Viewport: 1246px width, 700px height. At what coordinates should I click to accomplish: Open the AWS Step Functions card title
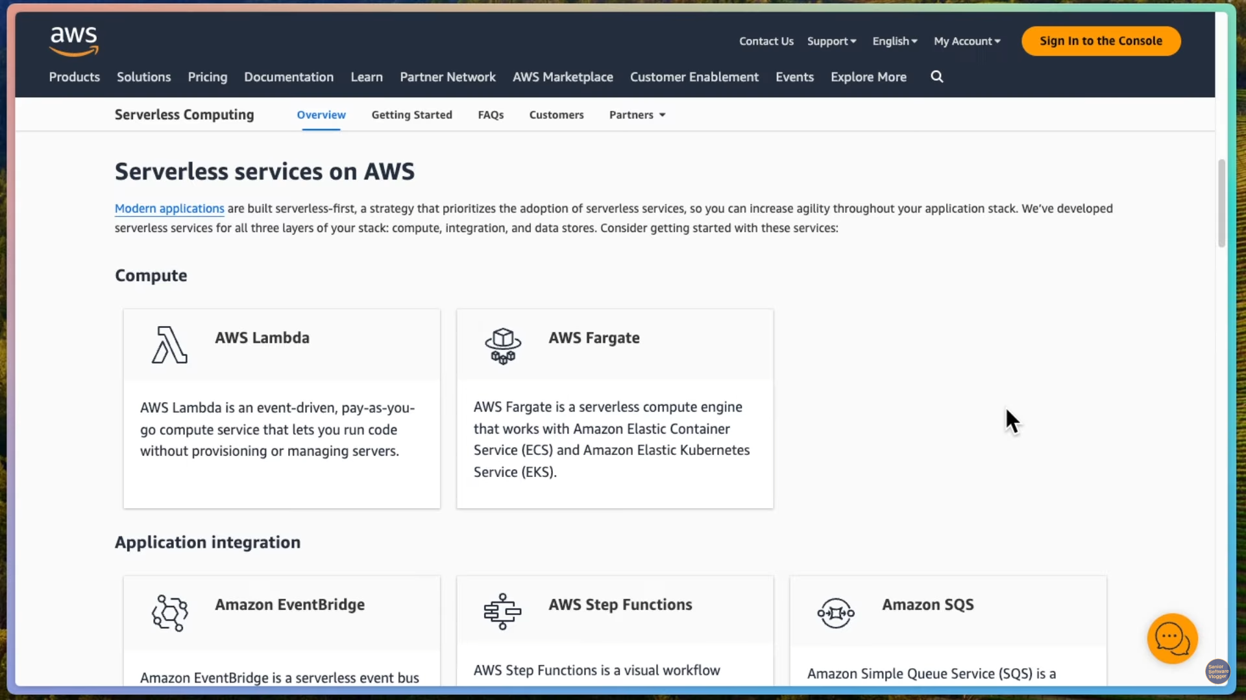(620, 605)
